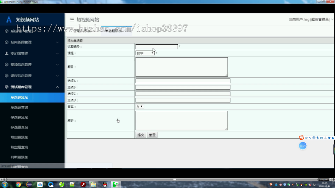Click the video player seek bar handle
Viewport: 335px width, 188px height.
175,179
